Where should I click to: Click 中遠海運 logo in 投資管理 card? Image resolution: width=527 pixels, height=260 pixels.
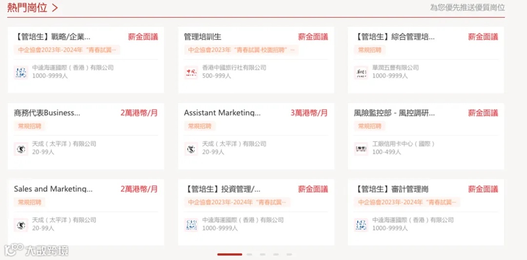191,225
